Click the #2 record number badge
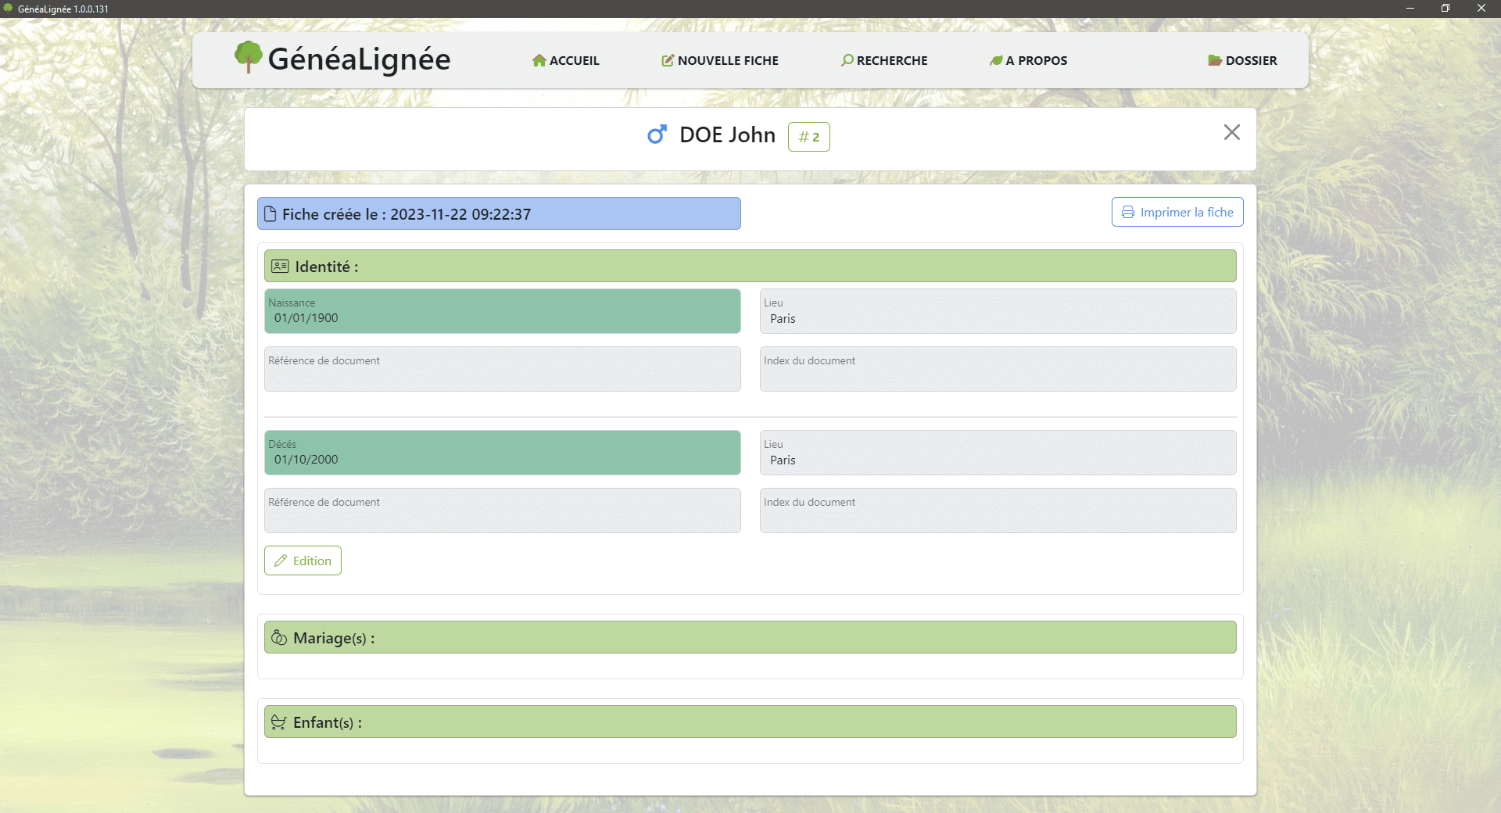1501x813 pixels. click(808, 137)
